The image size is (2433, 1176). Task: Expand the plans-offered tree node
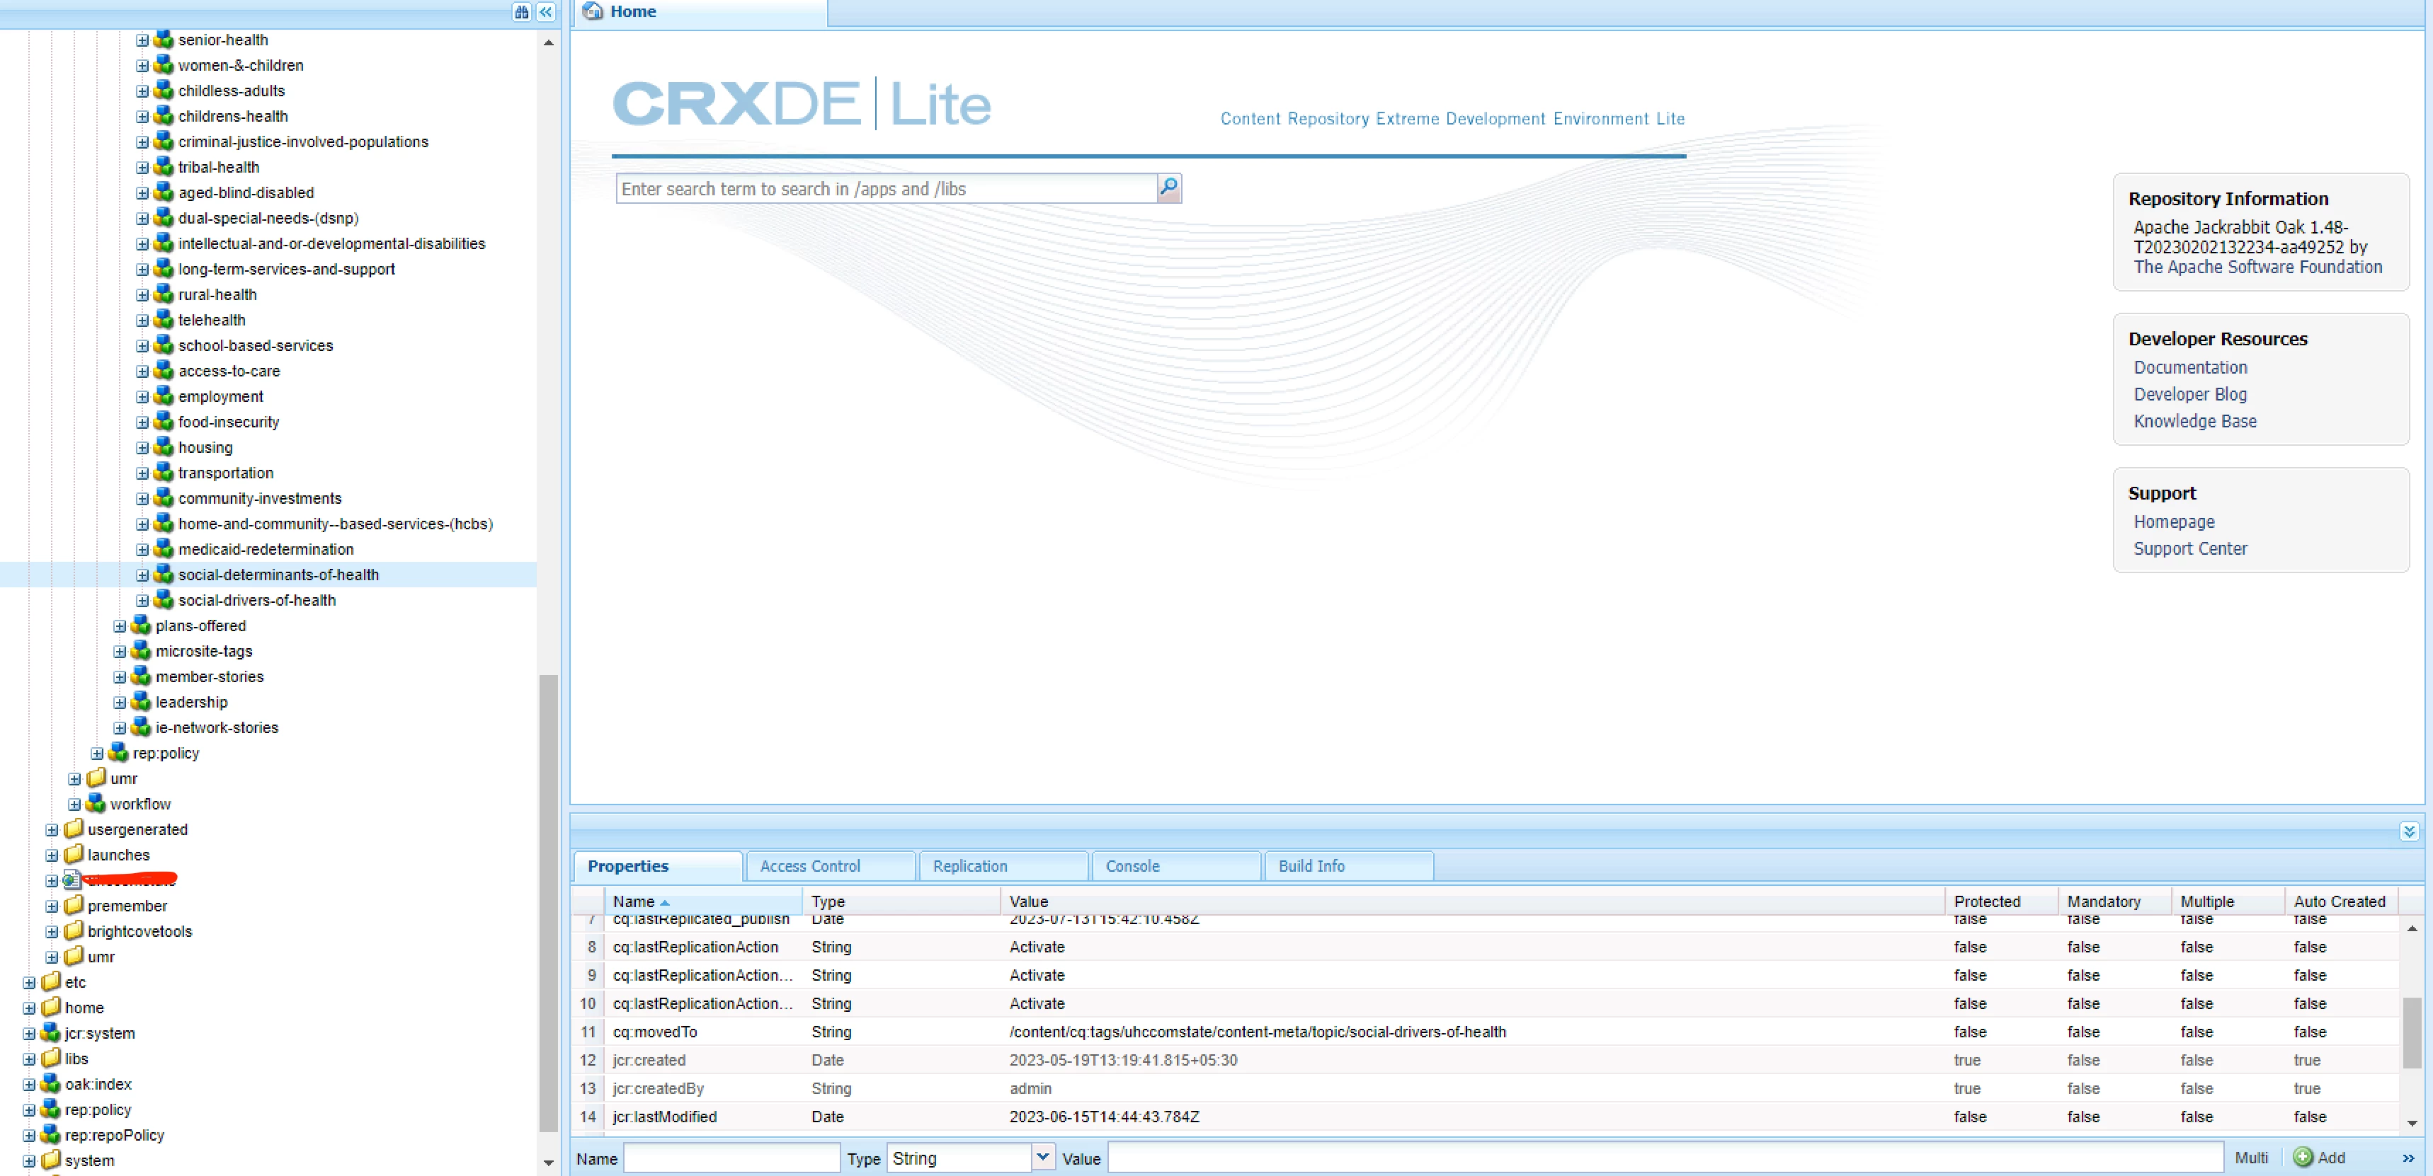click(x=119, y=626)
